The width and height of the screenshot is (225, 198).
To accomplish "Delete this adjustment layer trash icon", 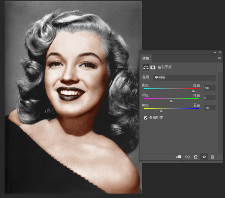I will click(212, 157).
